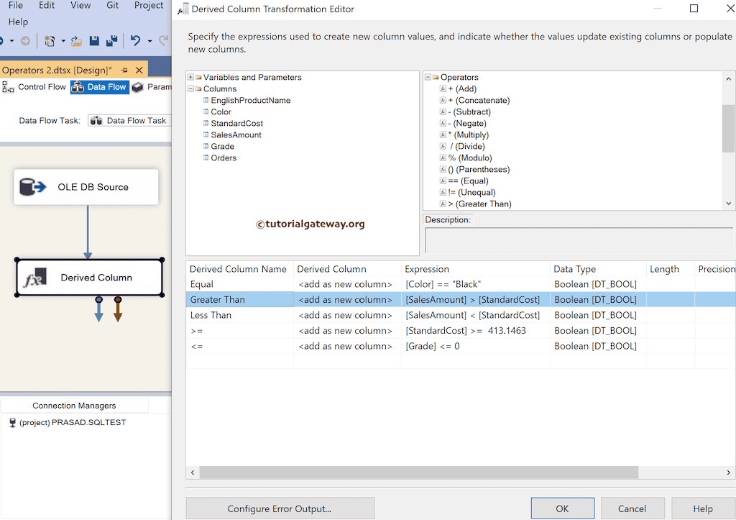The image size is (736, 520).
Task: Click the Open File folder icon
Action: click(76, 41)
